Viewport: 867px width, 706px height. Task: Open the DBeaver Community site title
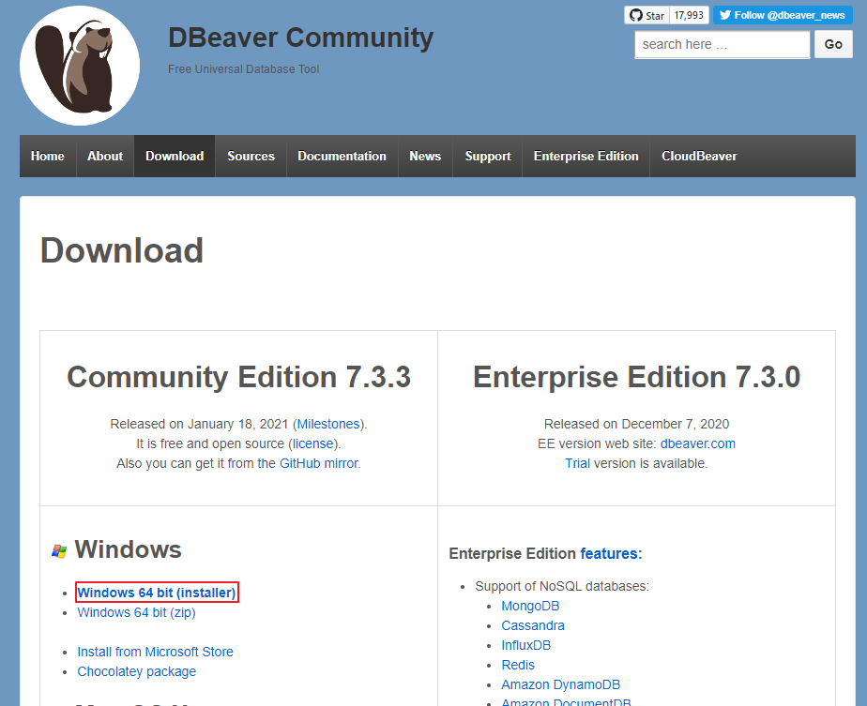[x=301, y=38]
